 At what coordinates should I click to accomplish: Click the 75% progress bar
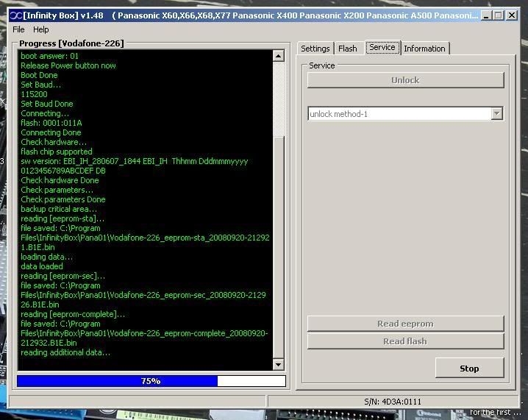coord(150,381)
